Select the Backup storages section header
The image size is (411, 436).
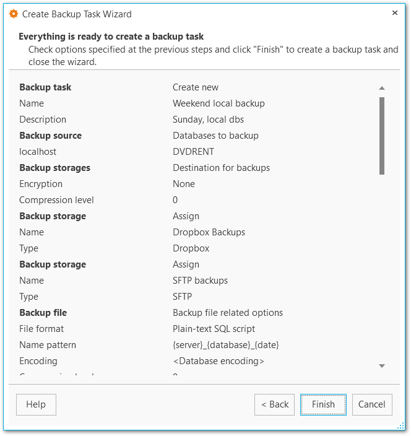click(54, 168)
